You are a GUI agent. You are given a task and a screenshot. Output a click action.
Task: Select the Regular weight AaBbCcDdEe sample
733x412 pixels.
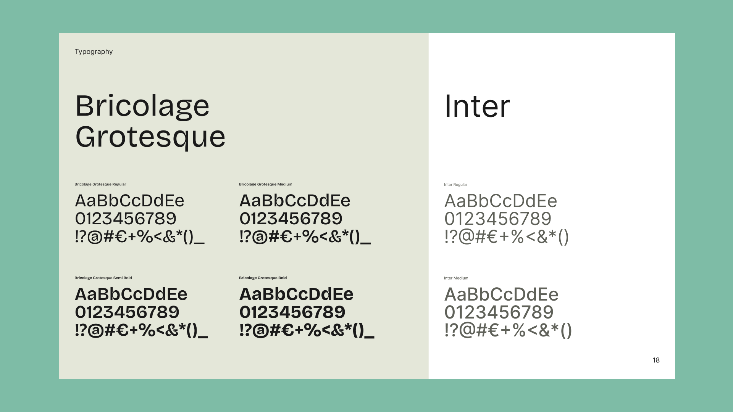130,201
